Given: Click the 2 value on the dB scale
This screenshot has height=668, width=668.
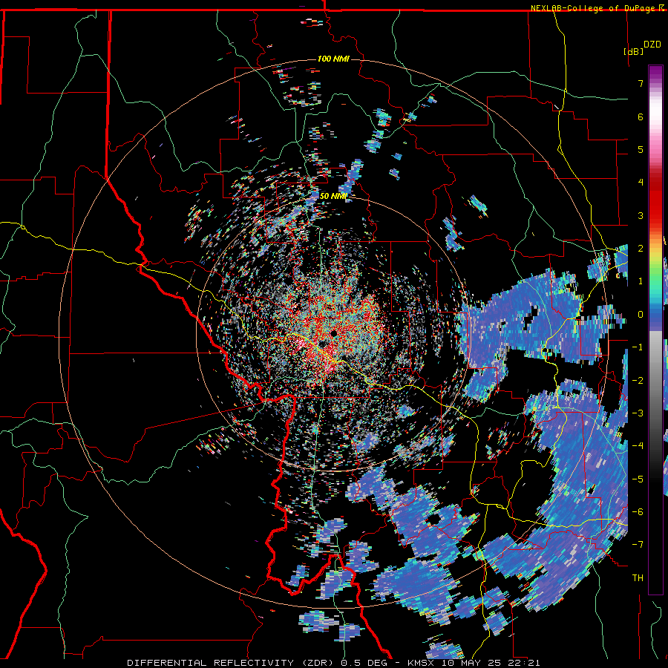Looking at the screenshot, I should point(641,249).
